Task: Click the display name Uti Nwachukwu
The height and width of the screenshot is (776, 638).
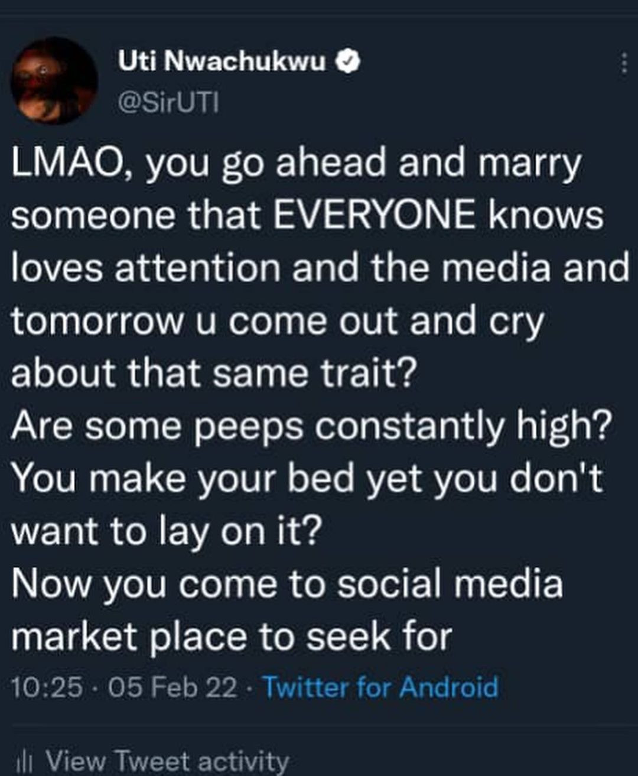Action: (x=222, y=61)
